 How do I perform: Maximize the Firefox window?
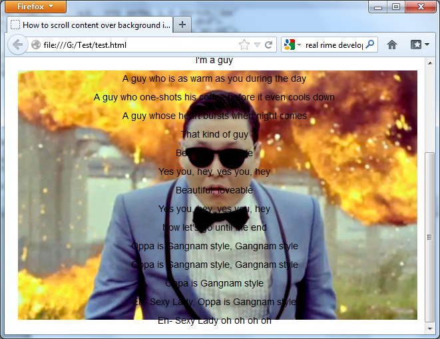[x=396, y=7]
